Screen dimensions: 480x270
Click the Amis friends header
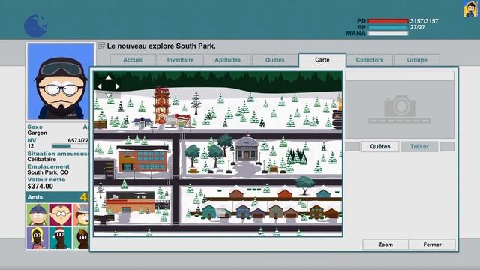pos(57,197)
